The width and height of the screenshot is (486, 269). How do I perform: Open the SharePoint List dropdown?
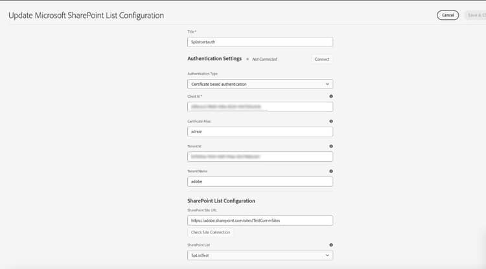[x=260, y=255]
